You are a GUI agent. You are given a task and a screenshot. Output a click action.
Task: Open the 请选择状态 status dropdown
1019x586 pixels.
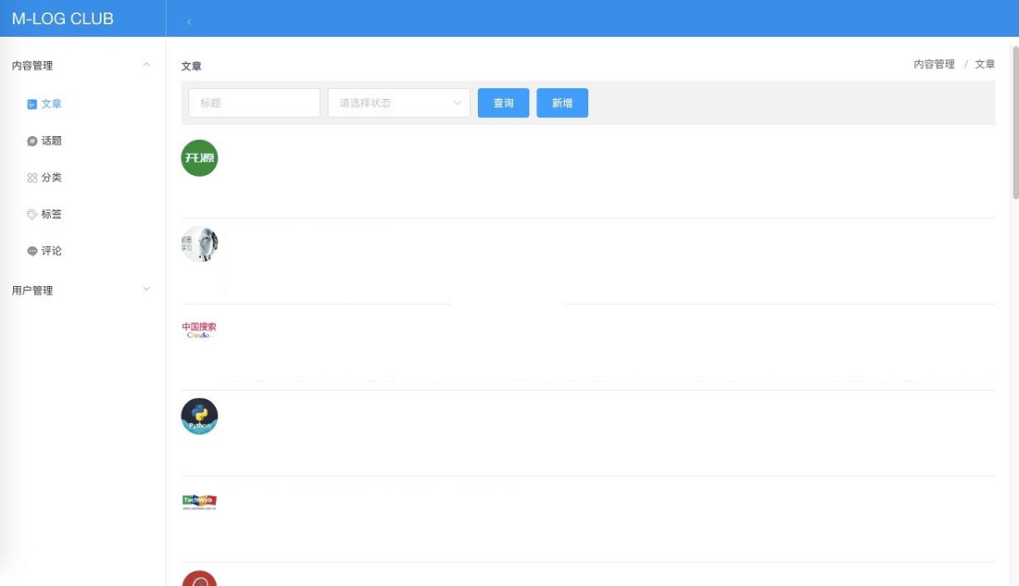point(399,103)
